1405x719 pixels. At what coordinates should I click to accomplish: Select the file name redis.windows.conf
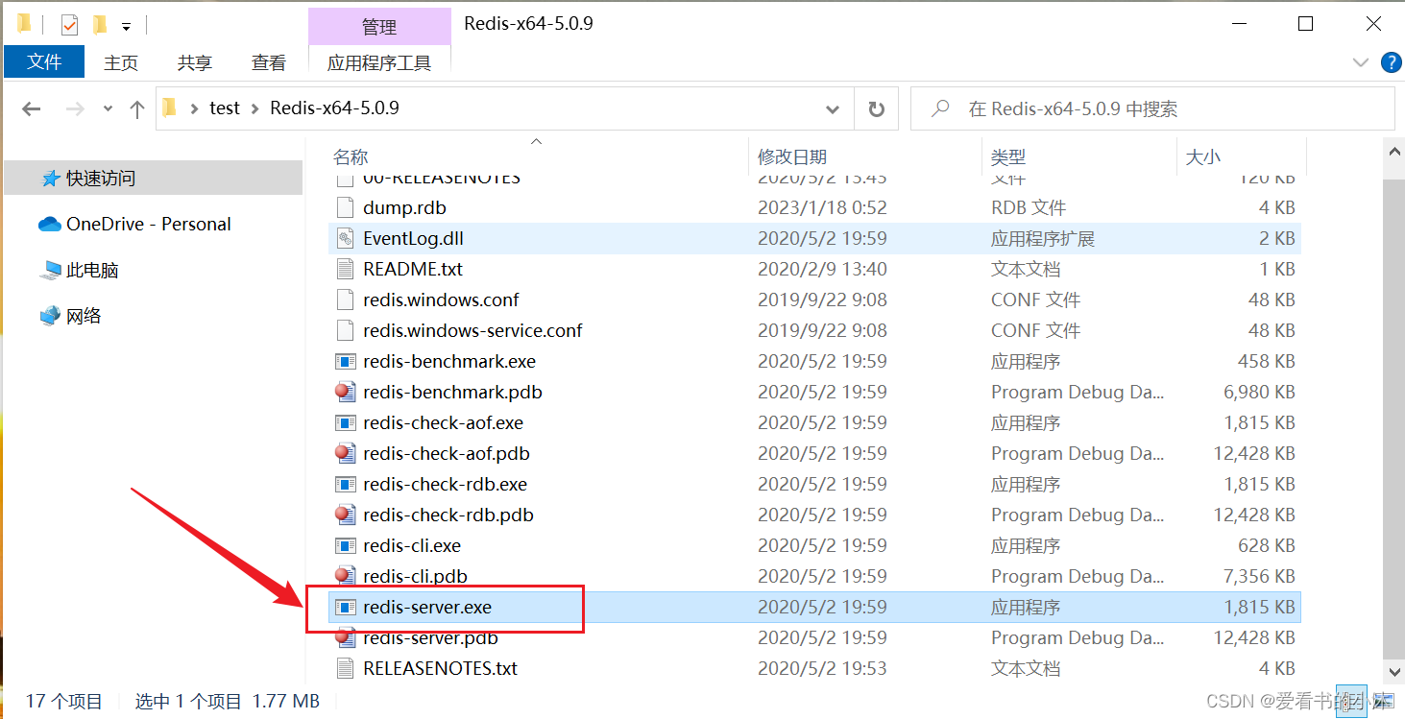[441, 300]
